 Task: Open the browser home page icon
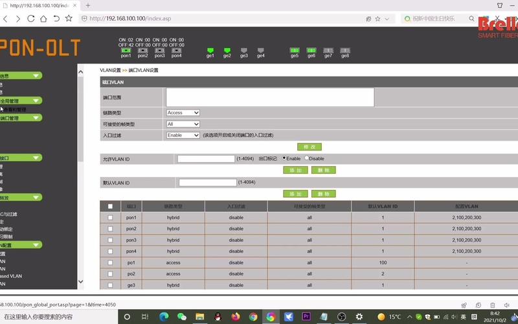(43, 19)
